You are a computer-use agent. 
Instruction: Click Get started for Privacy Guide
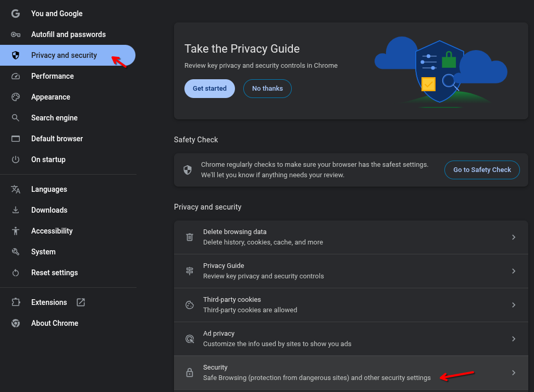(x=209, y=89)
